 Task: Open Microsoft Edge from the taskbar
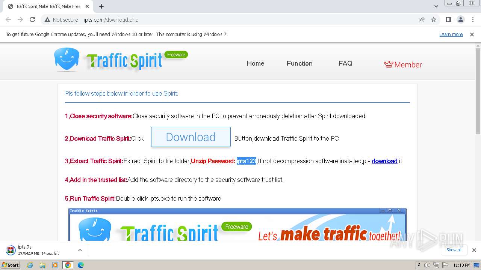[x=81, y=265]
